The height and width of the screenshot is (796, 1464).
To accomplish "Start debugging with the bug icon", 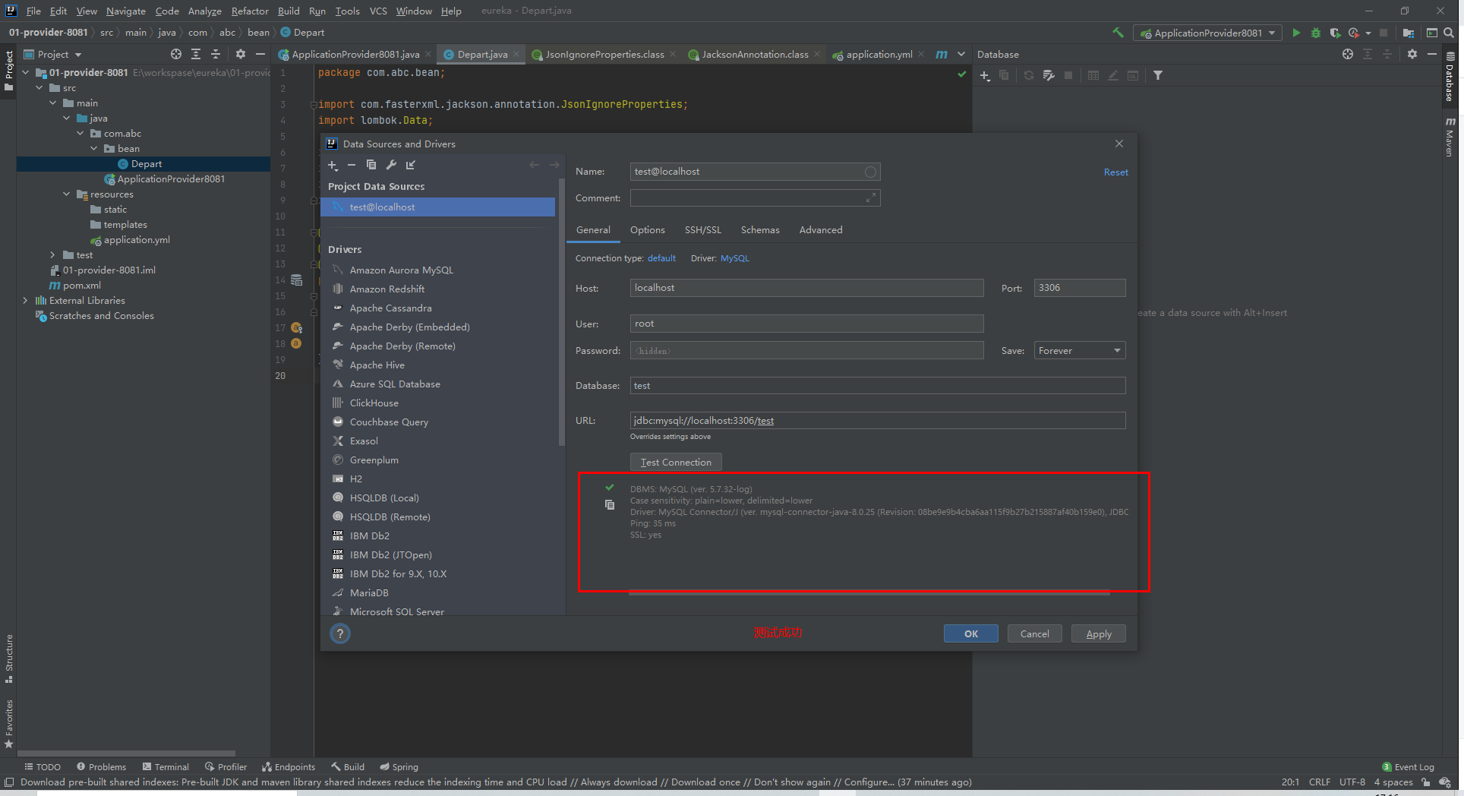I will tap(1316, 33).
